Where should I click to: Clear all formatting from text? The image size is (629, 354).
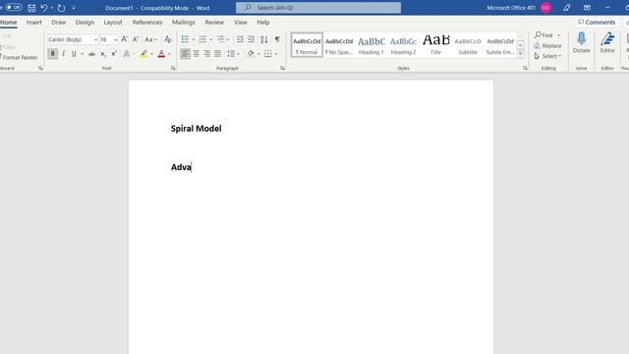(x=168, y=39)
